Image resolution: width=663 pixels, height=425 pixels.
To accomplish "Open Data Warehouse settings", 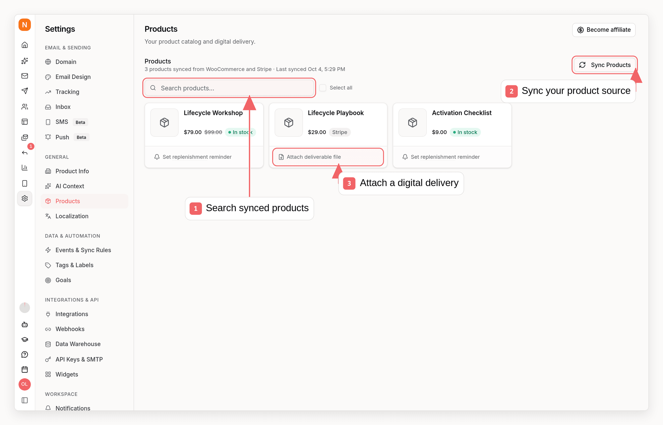I will point(85,344).
